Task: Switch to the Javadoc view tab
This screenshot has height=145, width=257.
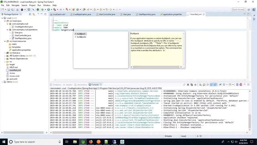Action: tap(68, 85)
